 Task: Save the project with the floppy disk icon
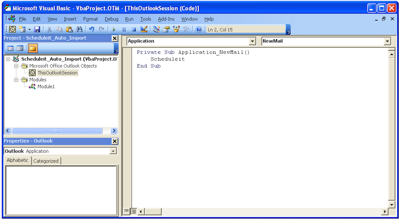(37, 30)
